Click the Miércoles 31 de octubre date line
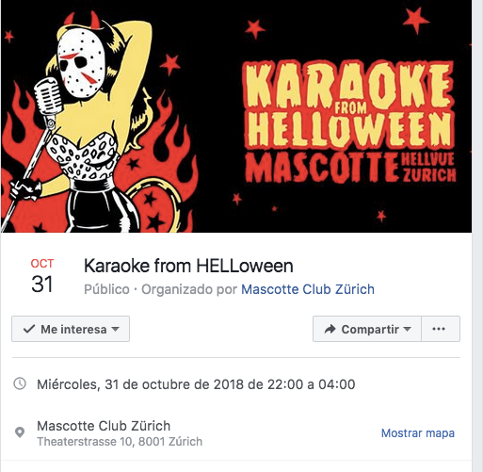 [196, 384]
